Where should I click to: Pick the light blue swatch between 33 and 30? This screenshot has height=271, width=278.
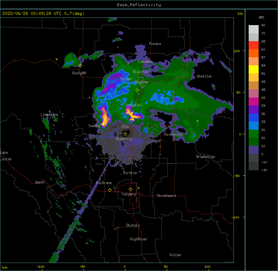[x=253, y=126]
